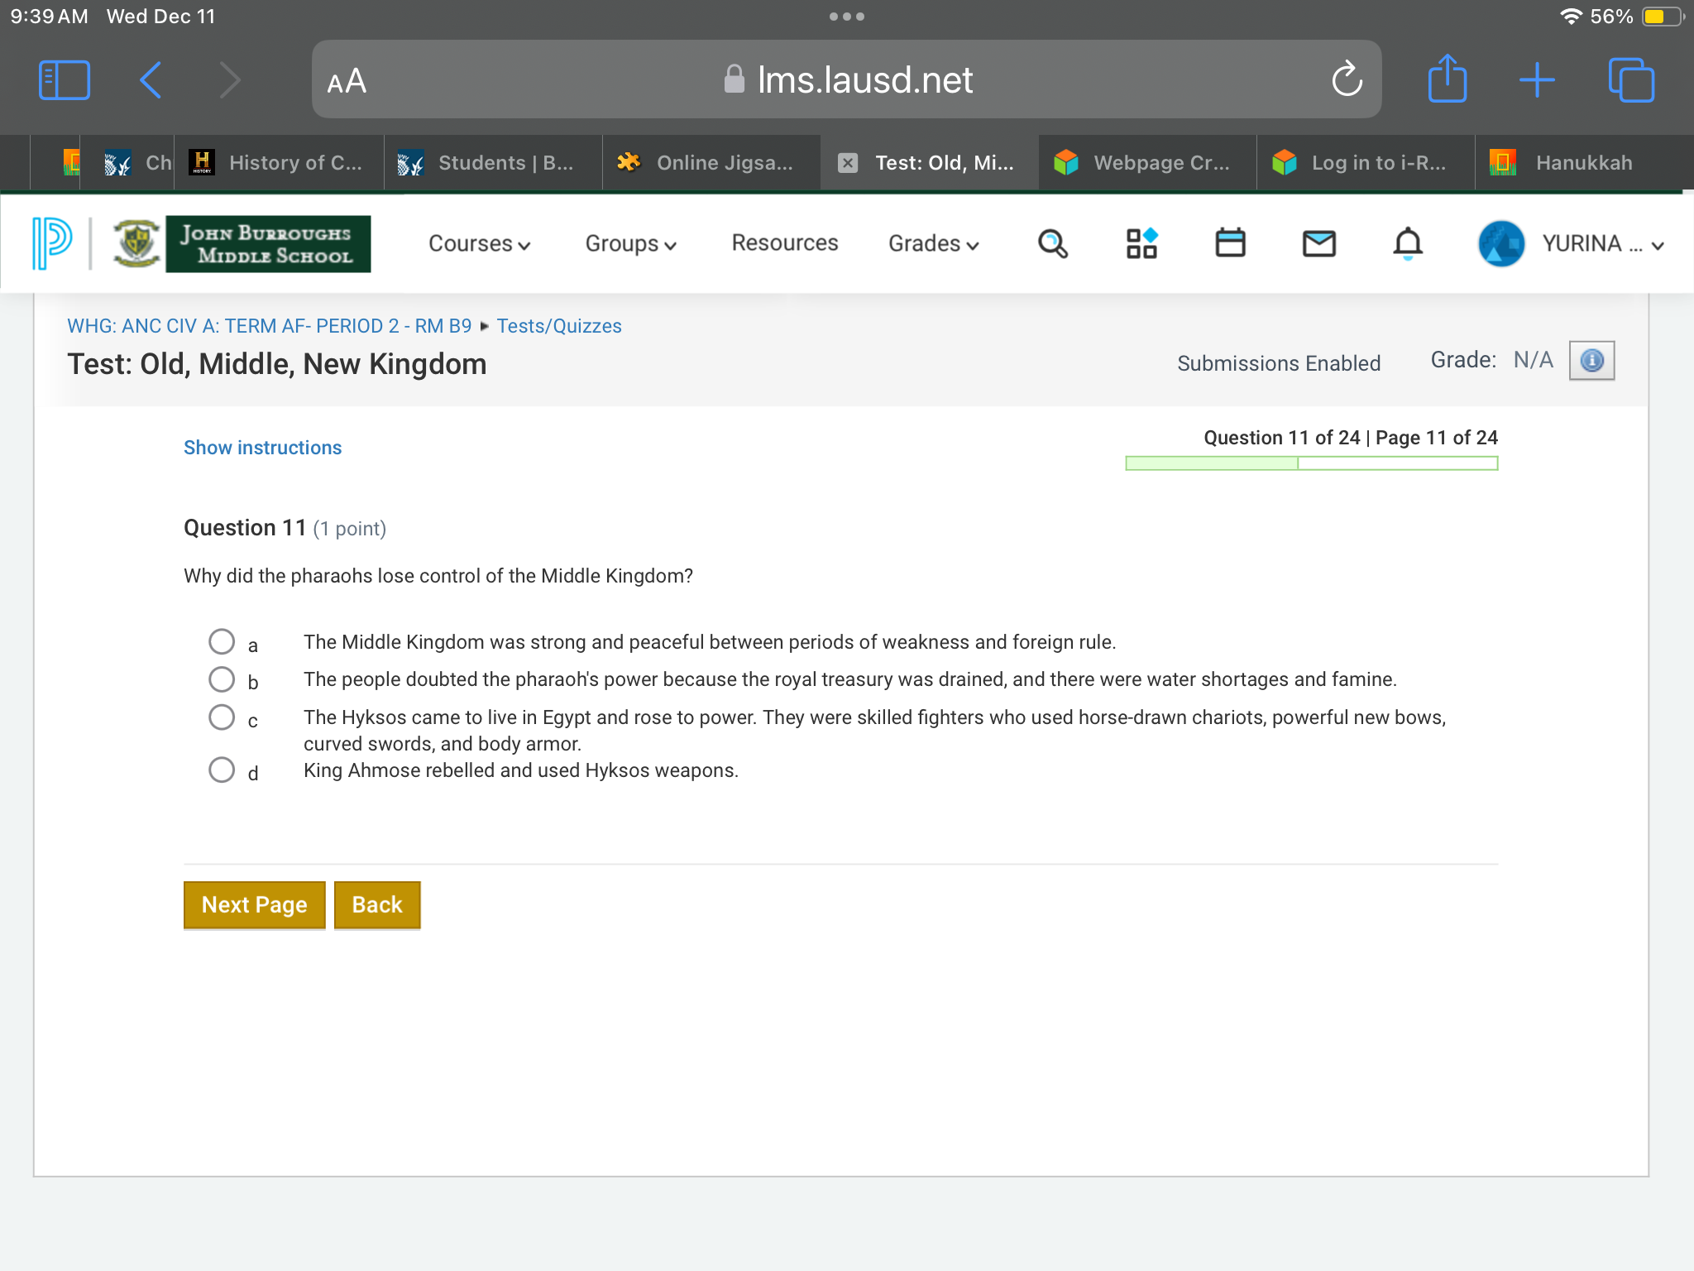Image resolution: width=1694 pixels, height=1271 pixels.
Task: Open the Safari share sheet icon
Action: pyautogui.click(x=1448, y=79)
